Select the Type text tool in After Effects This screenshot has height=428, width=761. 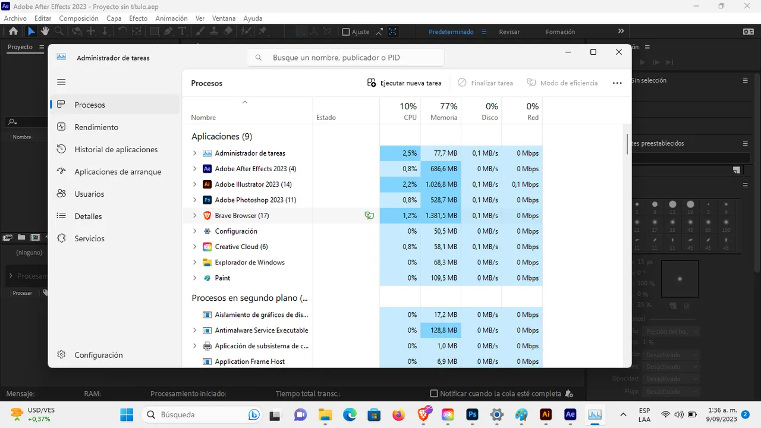[183, 32]
